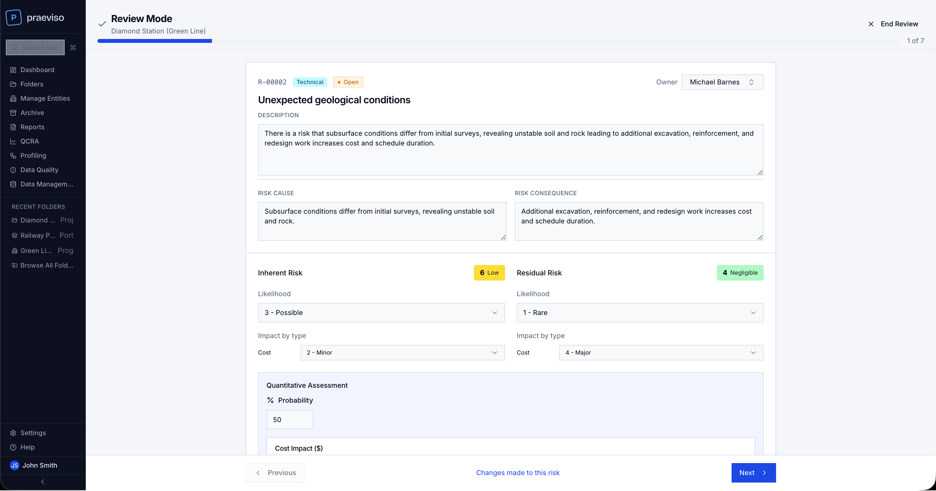Viewport: 936px width, 491px height.
Task: Open Data Quality from the sidebar
Action: 39,170
